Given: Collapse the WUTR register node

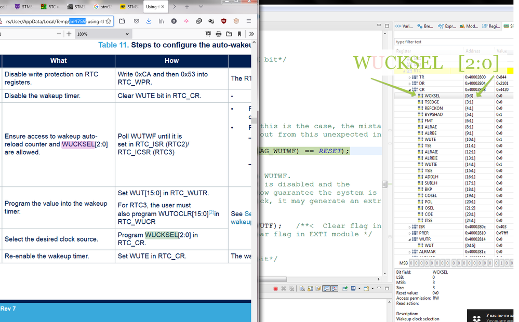Looking at the screenshot, I should [x=409, y=239].
